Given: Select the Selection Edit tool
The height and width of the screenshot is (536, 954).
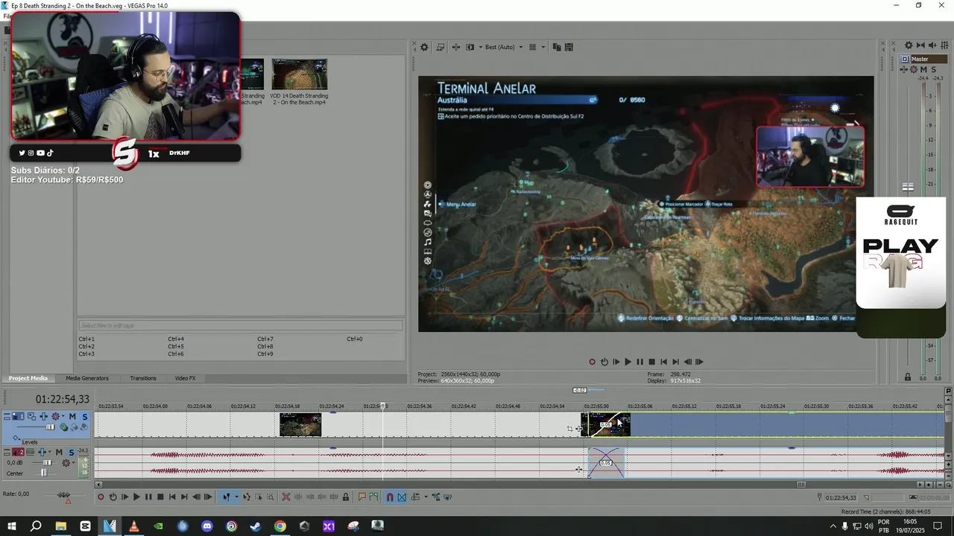Looking at the screenshot, I should pyautogui.click(x=259, y=497).
